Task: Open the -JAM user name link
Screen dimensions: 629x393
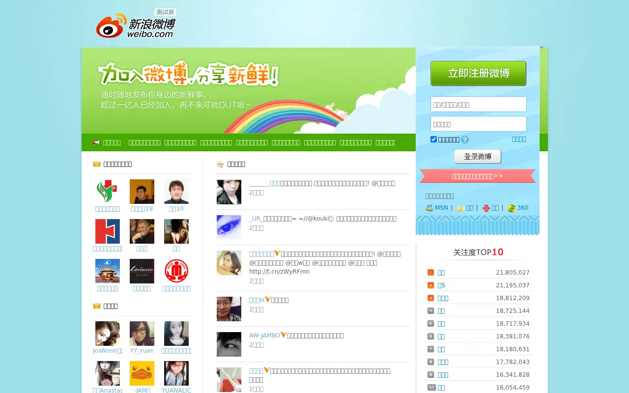Action: pyautogui.click(x=142, y=391)
